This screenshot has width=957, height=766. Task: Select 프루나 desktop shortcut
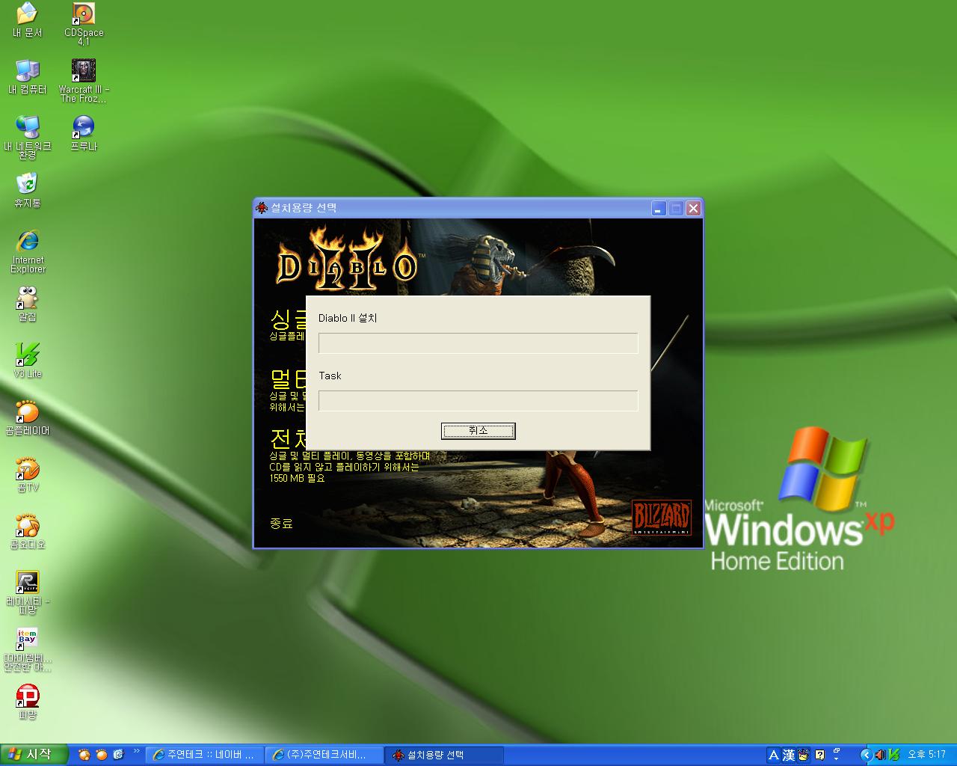(x=84, y=134)
